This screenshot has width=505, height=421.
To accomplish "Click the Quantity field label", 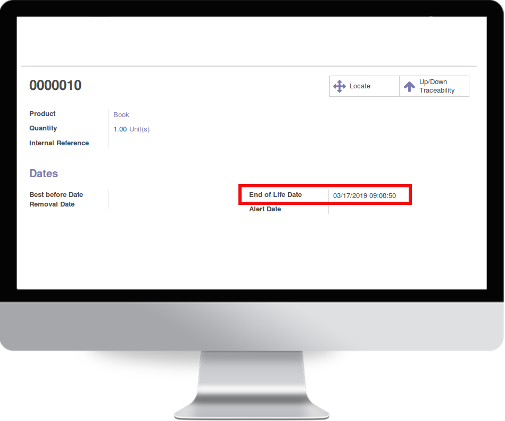I will (43, 128).
